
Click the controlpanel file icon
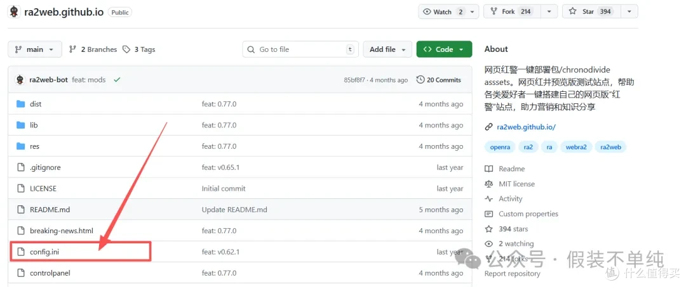click(x=20, y=273)
